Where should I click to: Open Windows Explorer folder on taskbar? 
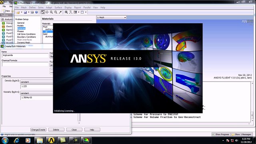pyautogui.click(x=40, y=140)
